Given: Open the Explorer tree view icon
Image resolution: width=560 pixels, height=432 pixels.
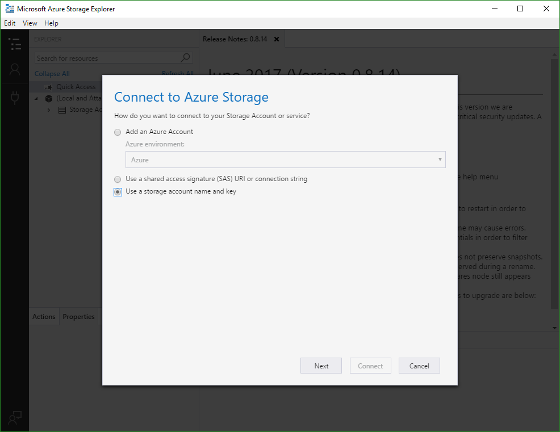Looking at the screenshot, I should tap(15, 44).
